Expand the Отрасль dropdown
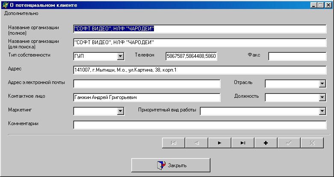334x177 pixels. [x=322, y=84]
